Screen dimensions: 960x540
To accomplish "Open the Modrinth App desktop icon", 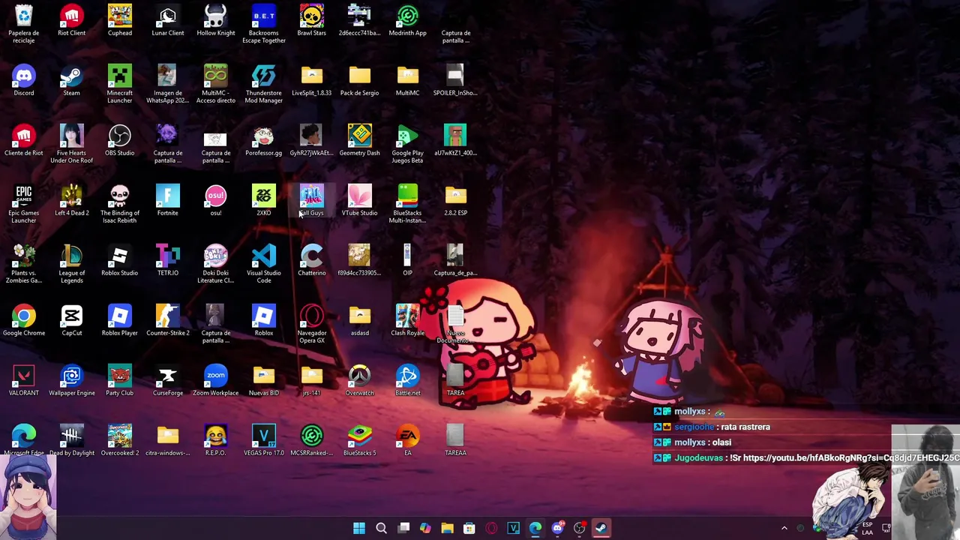I will point(408,20).
